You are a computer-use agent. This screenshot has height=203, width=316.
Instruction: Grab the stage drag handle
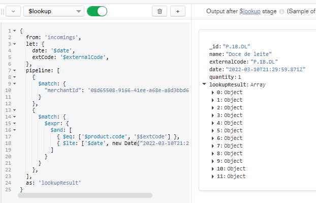tap(3, 12)
